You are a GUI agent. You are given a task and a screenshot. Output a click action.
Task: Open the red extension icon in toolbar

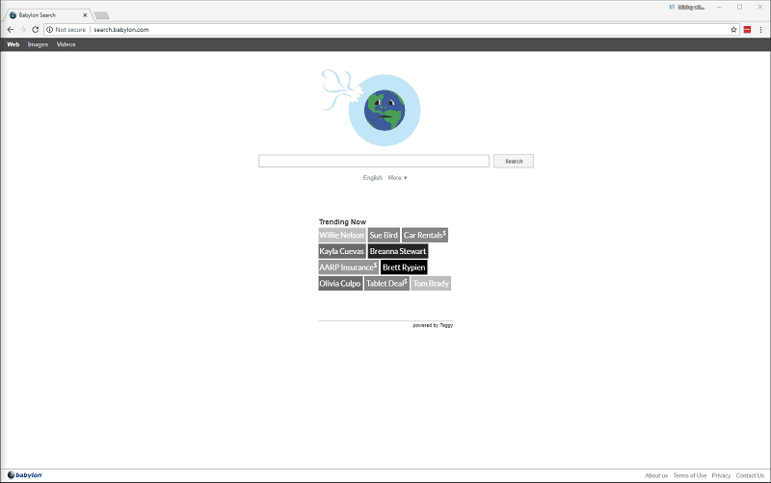[747, 30]
